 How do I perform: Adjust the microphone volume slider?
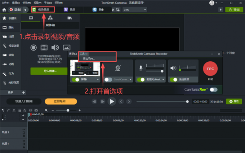(162, 71)
